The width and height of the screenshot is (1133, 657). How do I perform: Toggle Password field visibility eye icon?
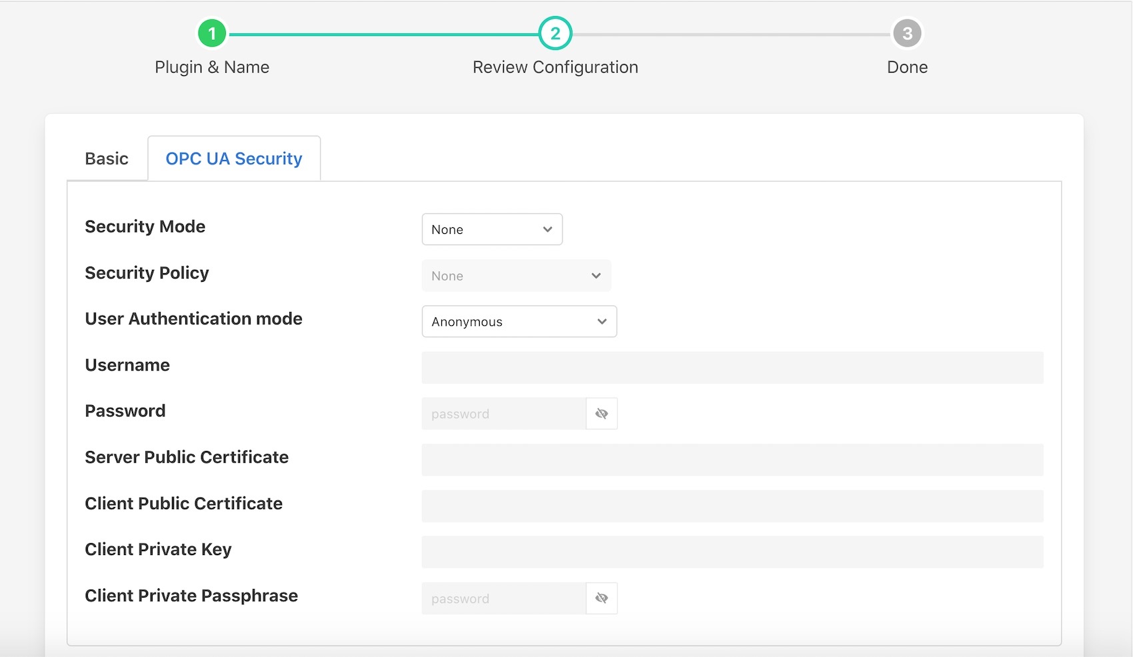coord(601,413)
